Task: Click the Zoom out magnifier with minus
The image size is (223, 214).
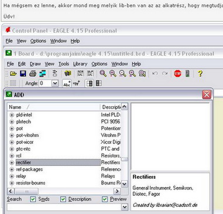Action: (x=123, y=74)
